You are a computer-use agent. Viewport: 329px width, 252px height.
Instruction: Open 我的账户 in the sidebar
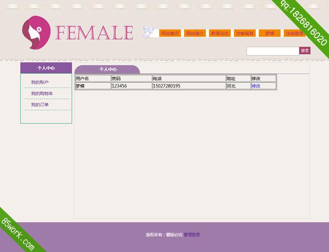click(40, 82)
